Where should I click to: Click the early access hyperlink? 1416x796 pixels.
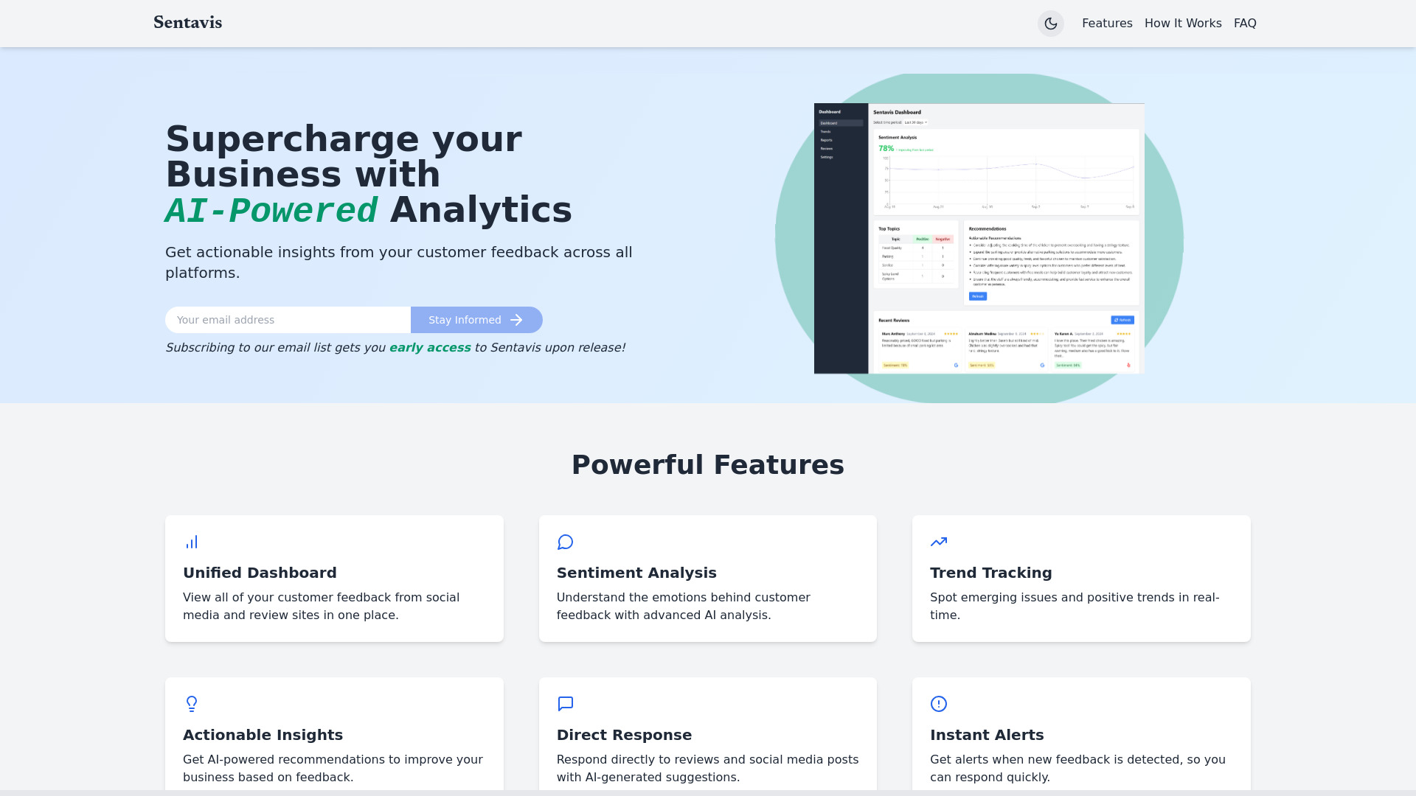(x=429, y=347)
